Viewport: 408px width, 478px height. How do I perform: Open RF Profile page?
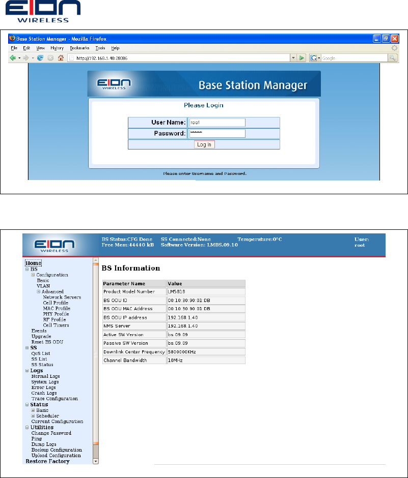(x=55, y=319)
